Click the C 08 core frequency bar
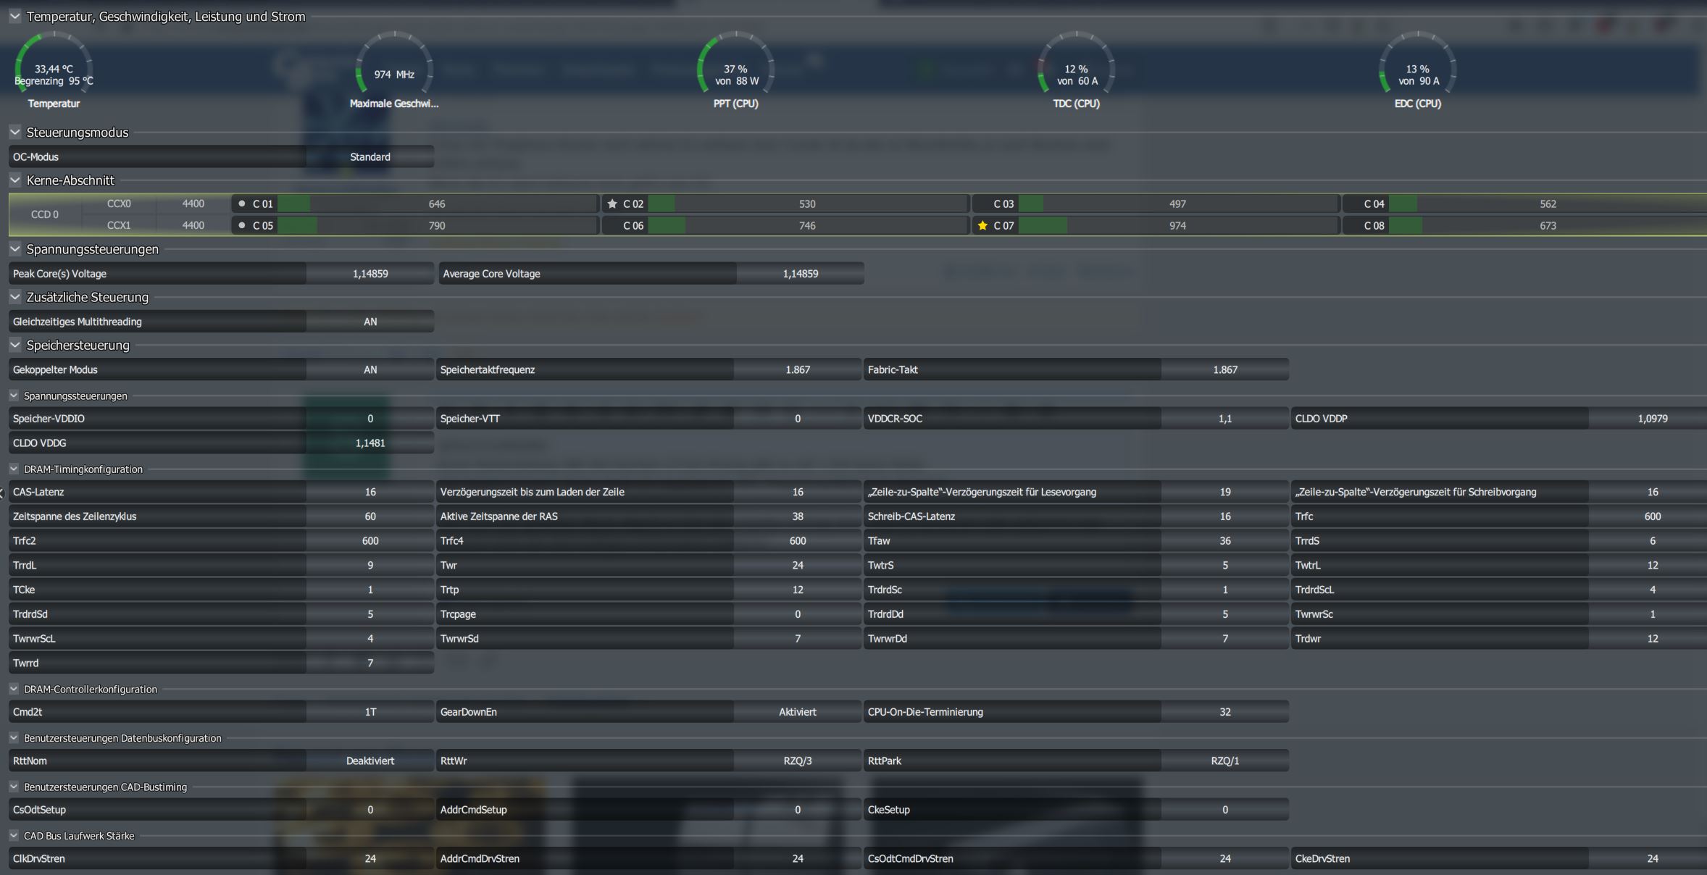The height and width of the screenshot is (875, 1707). tap(1548, 226)
